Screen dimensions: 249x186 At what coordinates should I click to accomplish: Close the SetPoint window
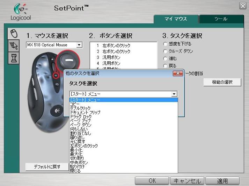point(243,6)
